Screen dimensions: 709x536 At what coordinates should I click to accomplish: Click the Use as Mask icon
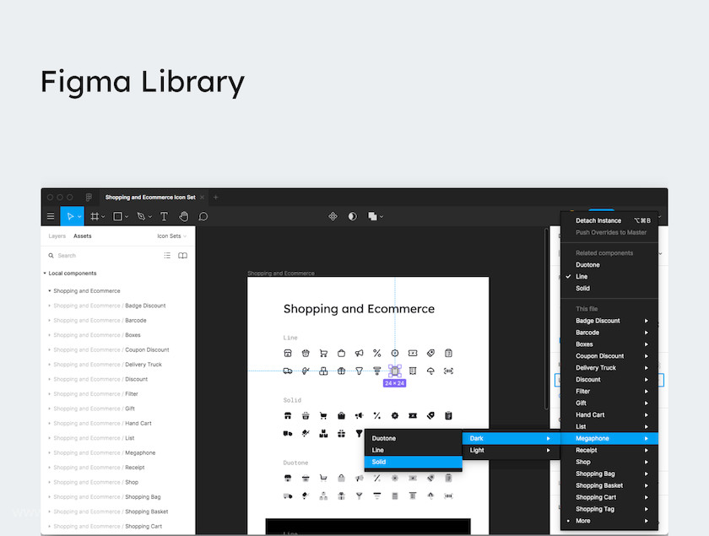(352, 217)
